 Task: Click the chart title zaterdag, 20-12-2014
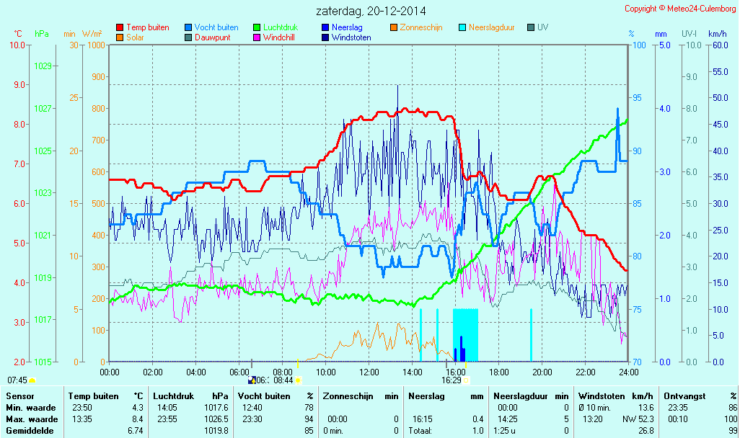click(371, 11)
